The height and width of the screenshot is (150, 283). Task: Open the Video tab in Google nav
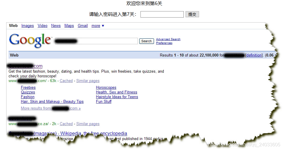pos(42,26)
